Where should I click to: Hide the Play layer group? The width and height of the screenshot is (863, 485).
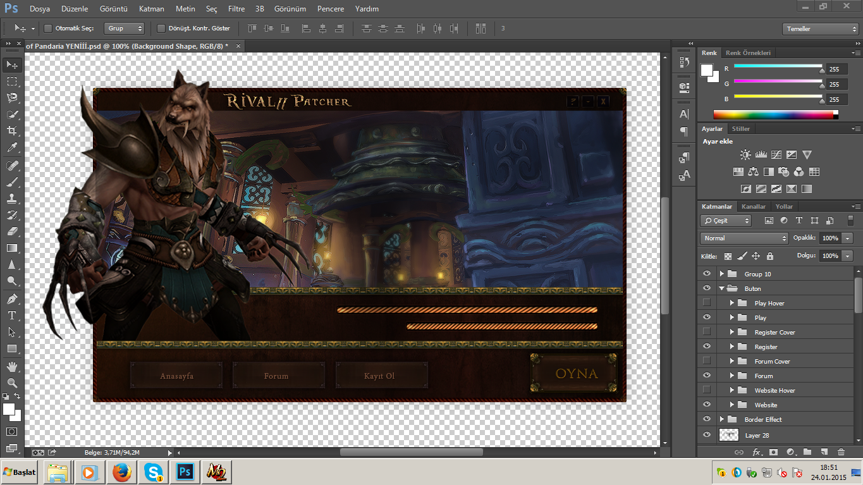pyautogui.click(x=707, y=317)
